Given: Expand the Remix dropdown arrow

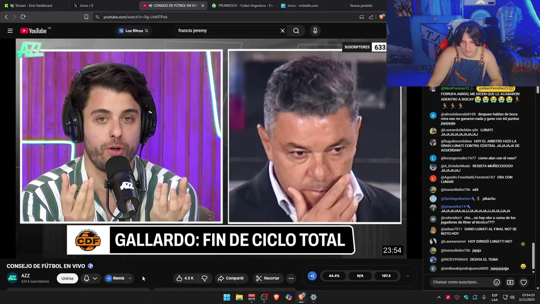Looking at the screenshot, I should coord(130,278).
